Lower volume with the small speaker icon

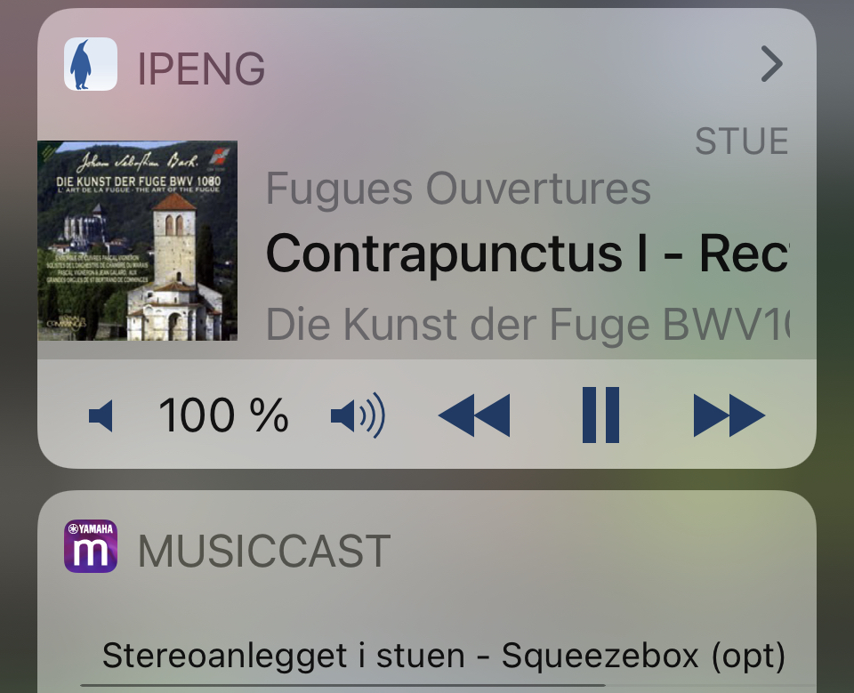[x=101, y=415]
